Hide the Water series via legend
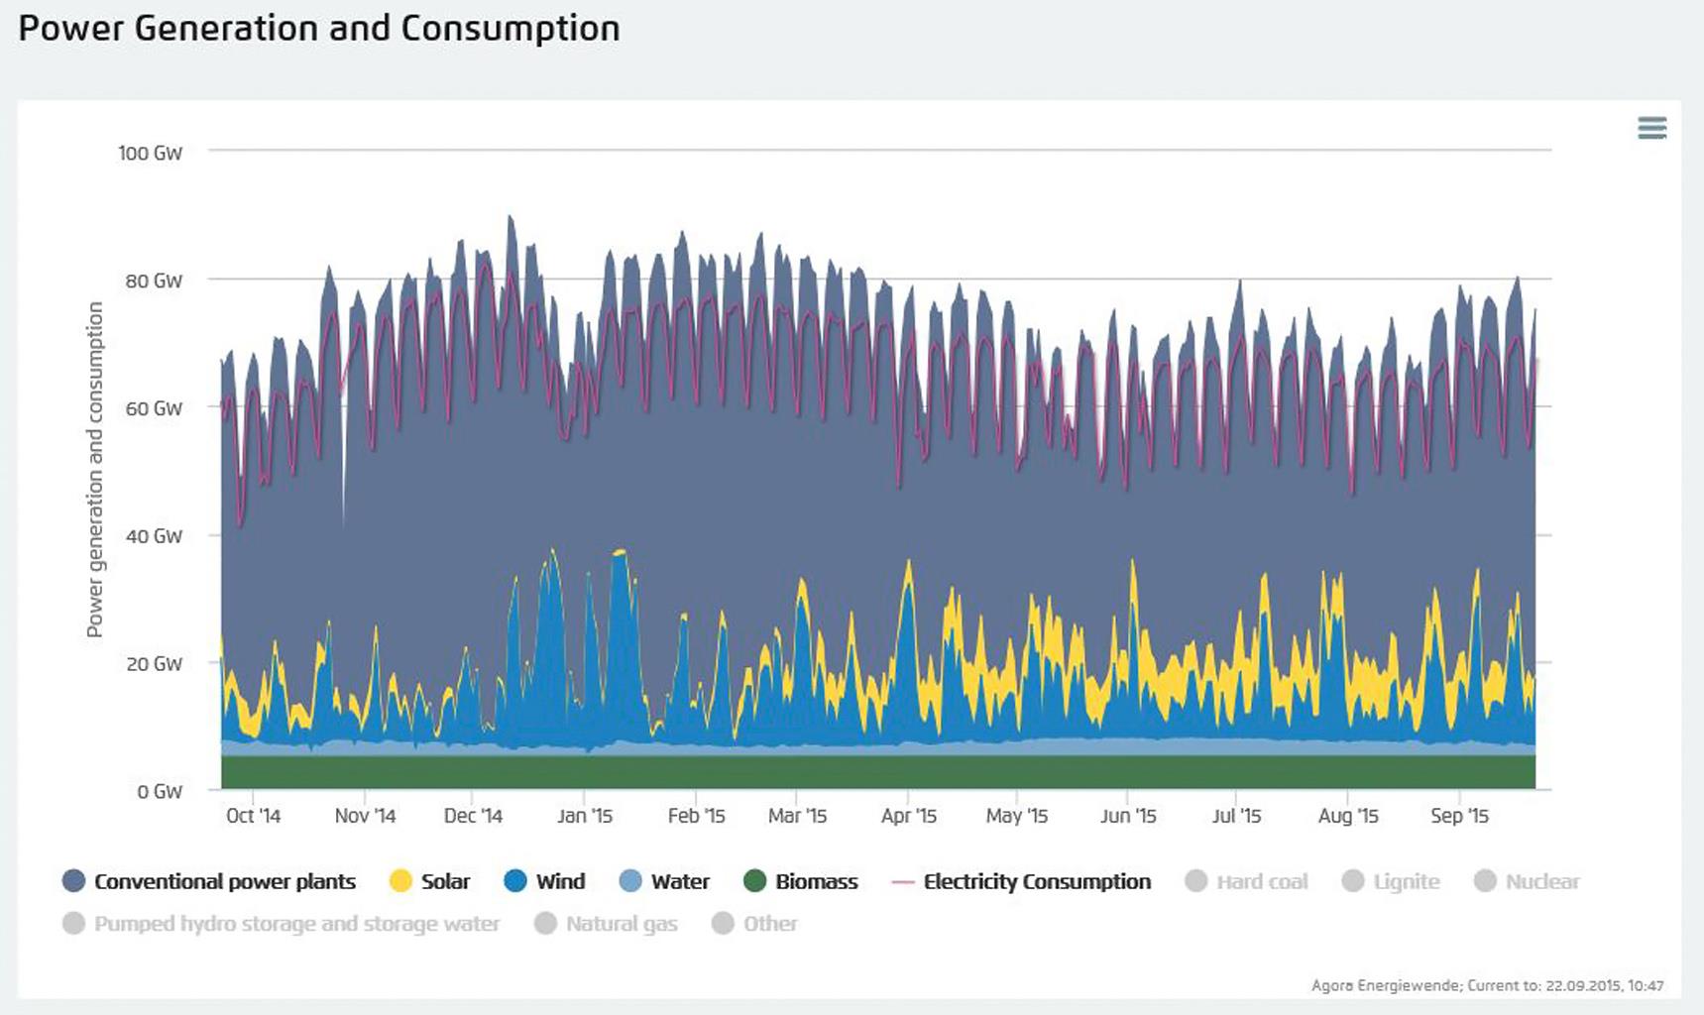 pos(680,881)
